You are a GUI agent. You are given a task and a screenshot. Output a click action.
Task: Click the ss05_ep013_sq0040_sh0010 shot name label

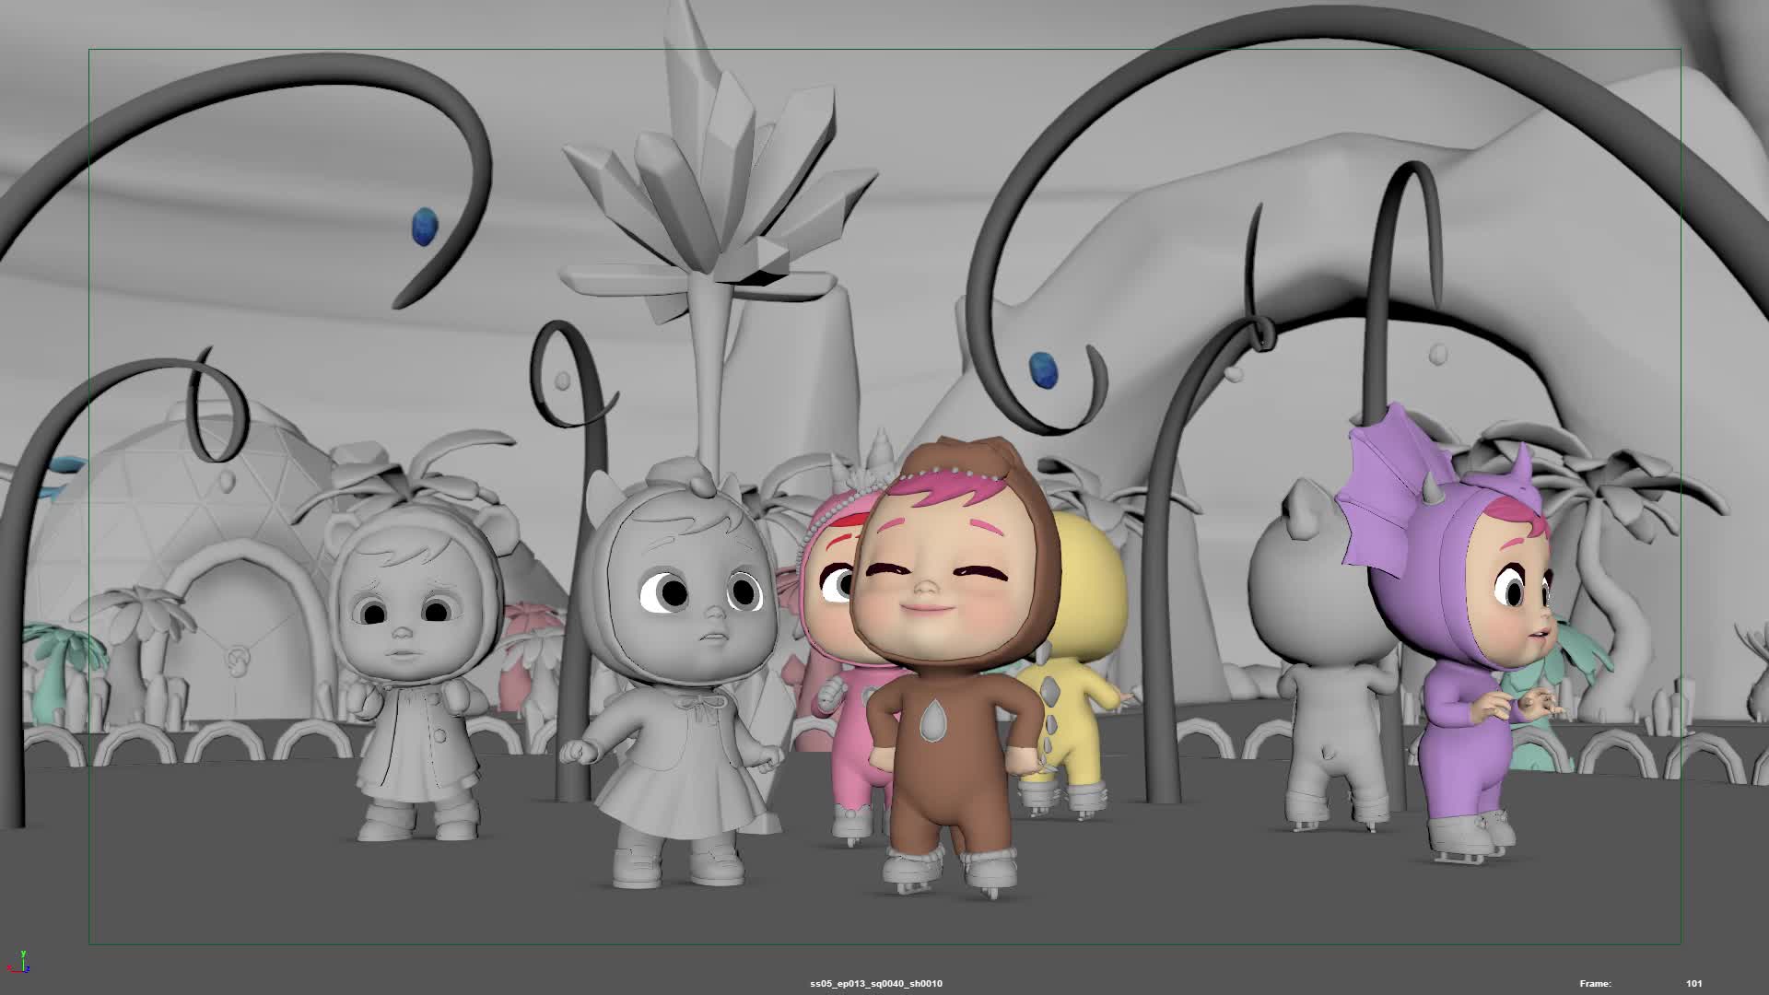click(x=875, y=984)
